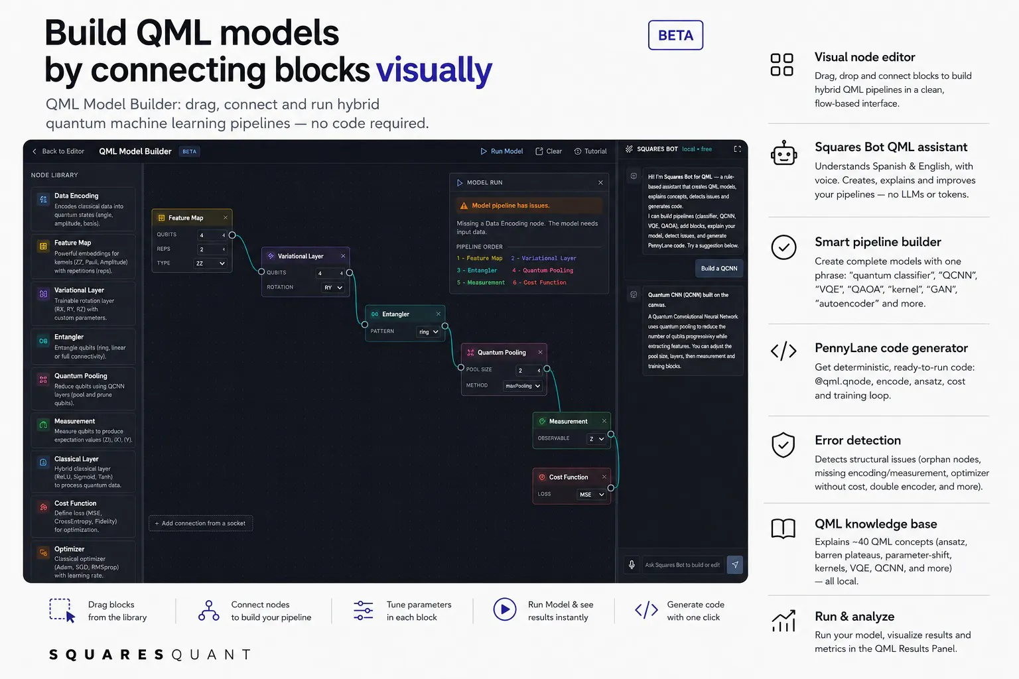The width and height of the screenshot is (1019, 679).
Task: Remove the Cost Function node via X
Action: pos(604,477)
